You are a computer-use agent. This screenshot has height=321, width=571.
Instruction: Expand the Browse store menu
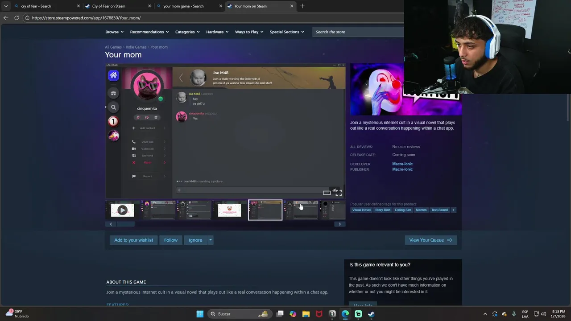pos(115,32)
